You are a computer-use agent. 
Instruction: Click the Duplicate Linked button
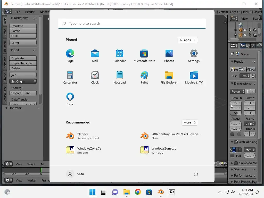[23, 63]
